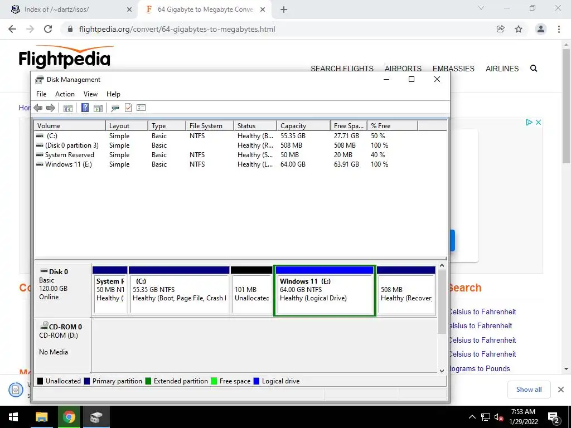Open Windows Start menu
Image resolution: width=571 pixels, height=428 pixels.
pyautogui.click(x=13, y=417)
